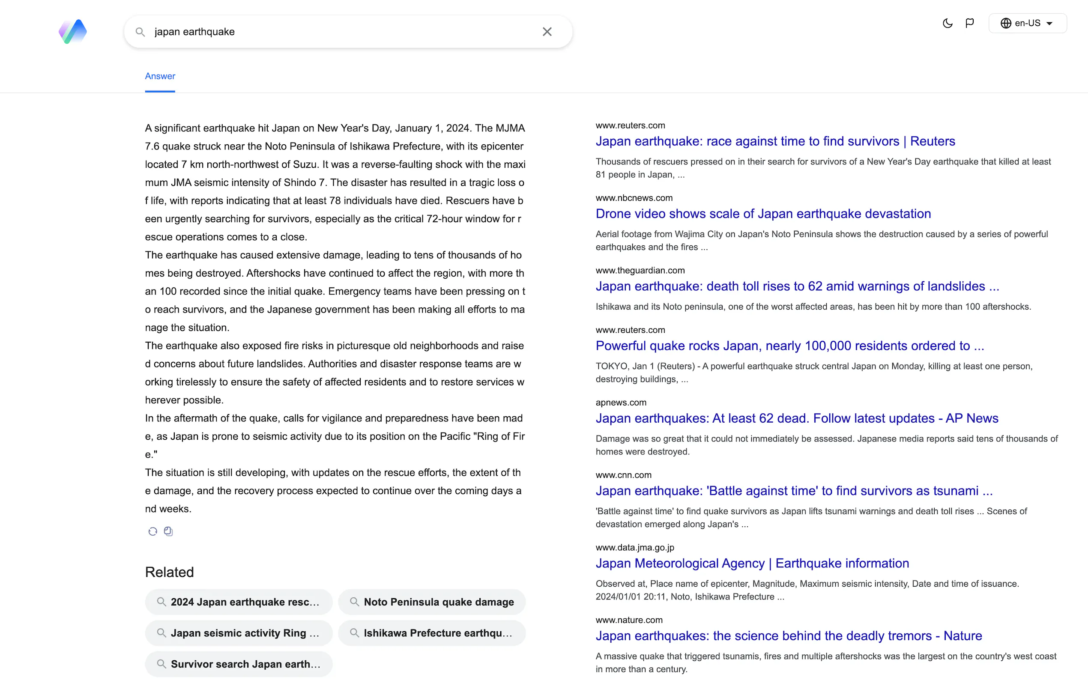Open the Guardian death toll rises link
Image resolution: width=1088 pixels, height=680 pixels.
pos(797,286)
